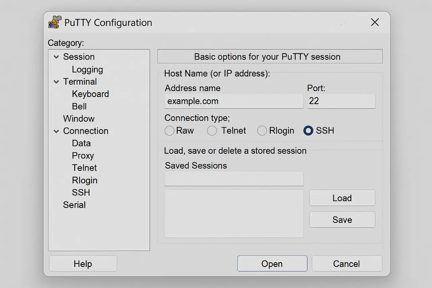432x288 pixels.
Task: Click the Port field showing 22
Action: (x=341, y=101)
